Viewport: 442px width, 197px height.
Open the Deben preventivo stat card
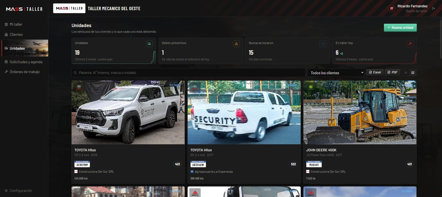click(201, 51)
